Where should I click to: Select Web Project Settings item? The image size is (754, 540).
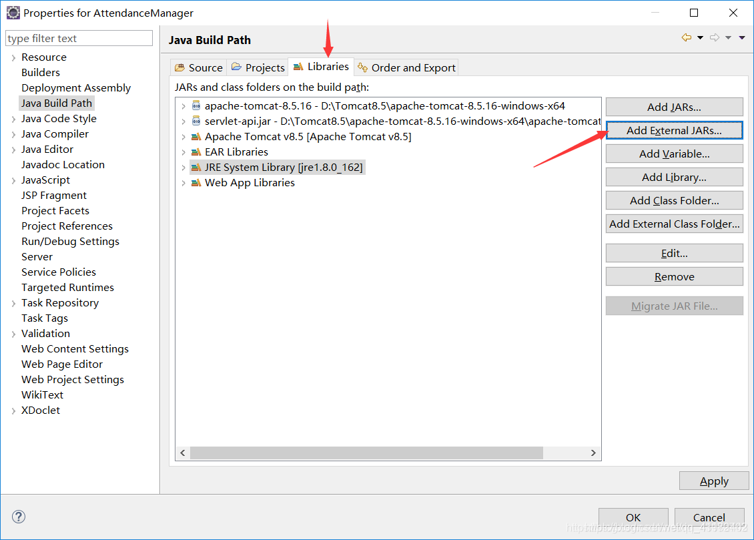point(73,380)
